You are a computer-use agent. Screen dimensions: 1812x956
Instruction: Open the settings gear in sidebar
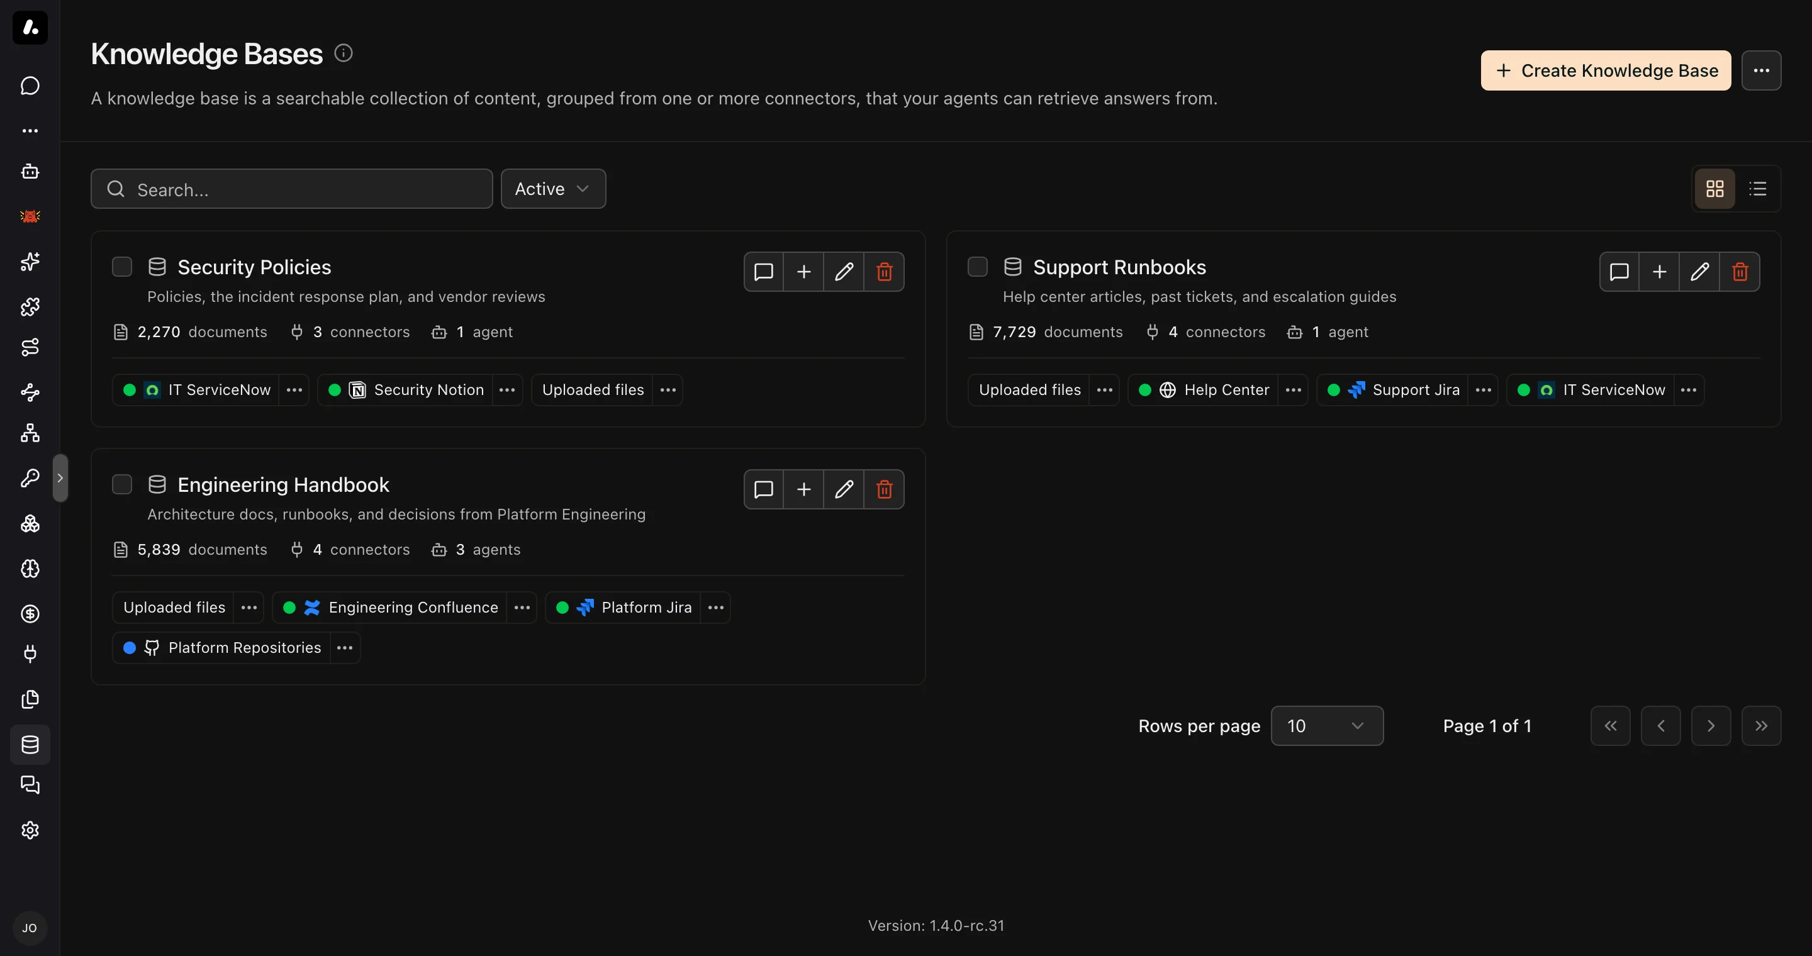click(x=30, y=830)
